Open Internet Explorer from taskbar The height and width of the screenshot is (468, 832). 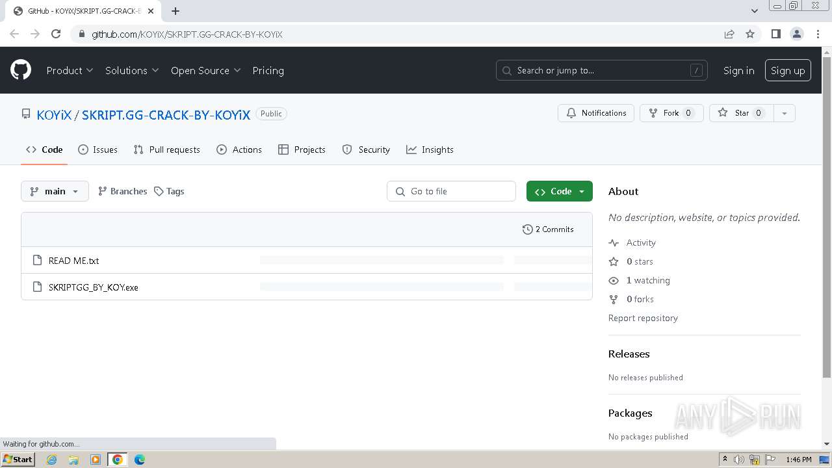pyautogui.click(x=51, y=460)
